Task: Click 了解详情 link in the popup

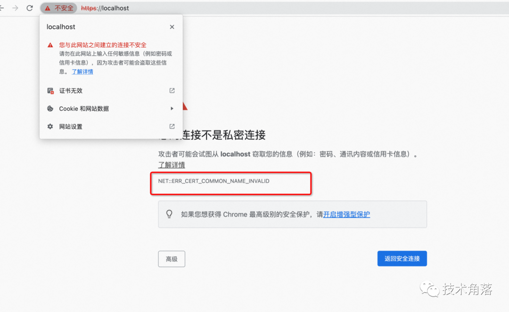Action: [82, 71]
